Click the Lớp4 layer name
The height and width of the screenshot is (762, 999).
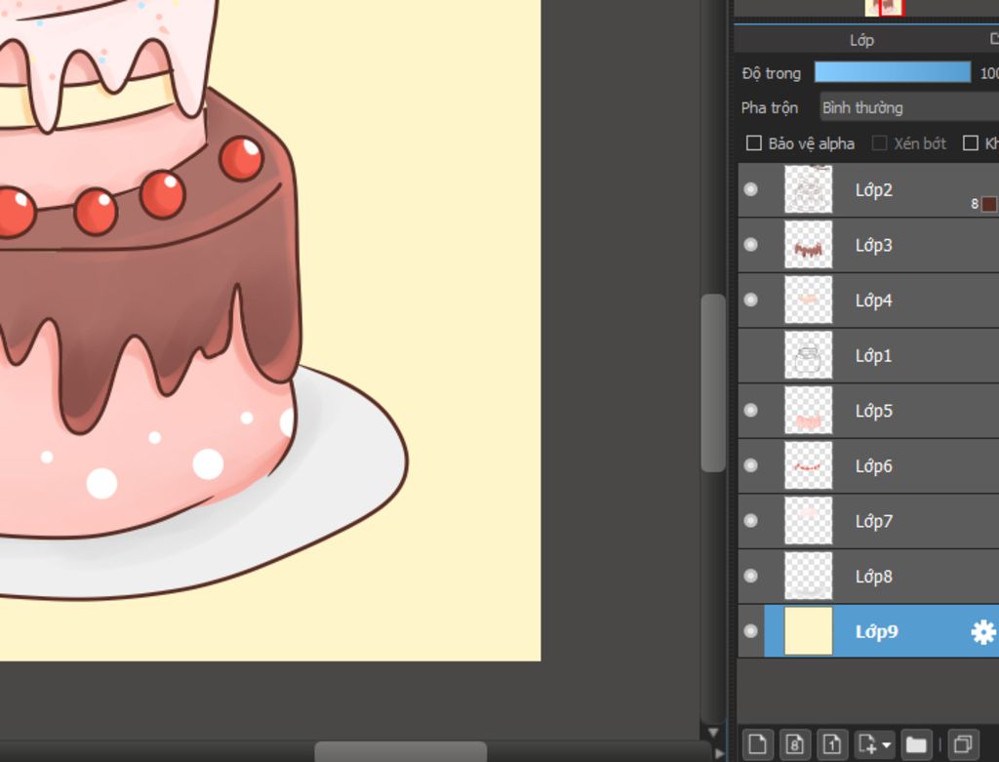click(874, 301)
